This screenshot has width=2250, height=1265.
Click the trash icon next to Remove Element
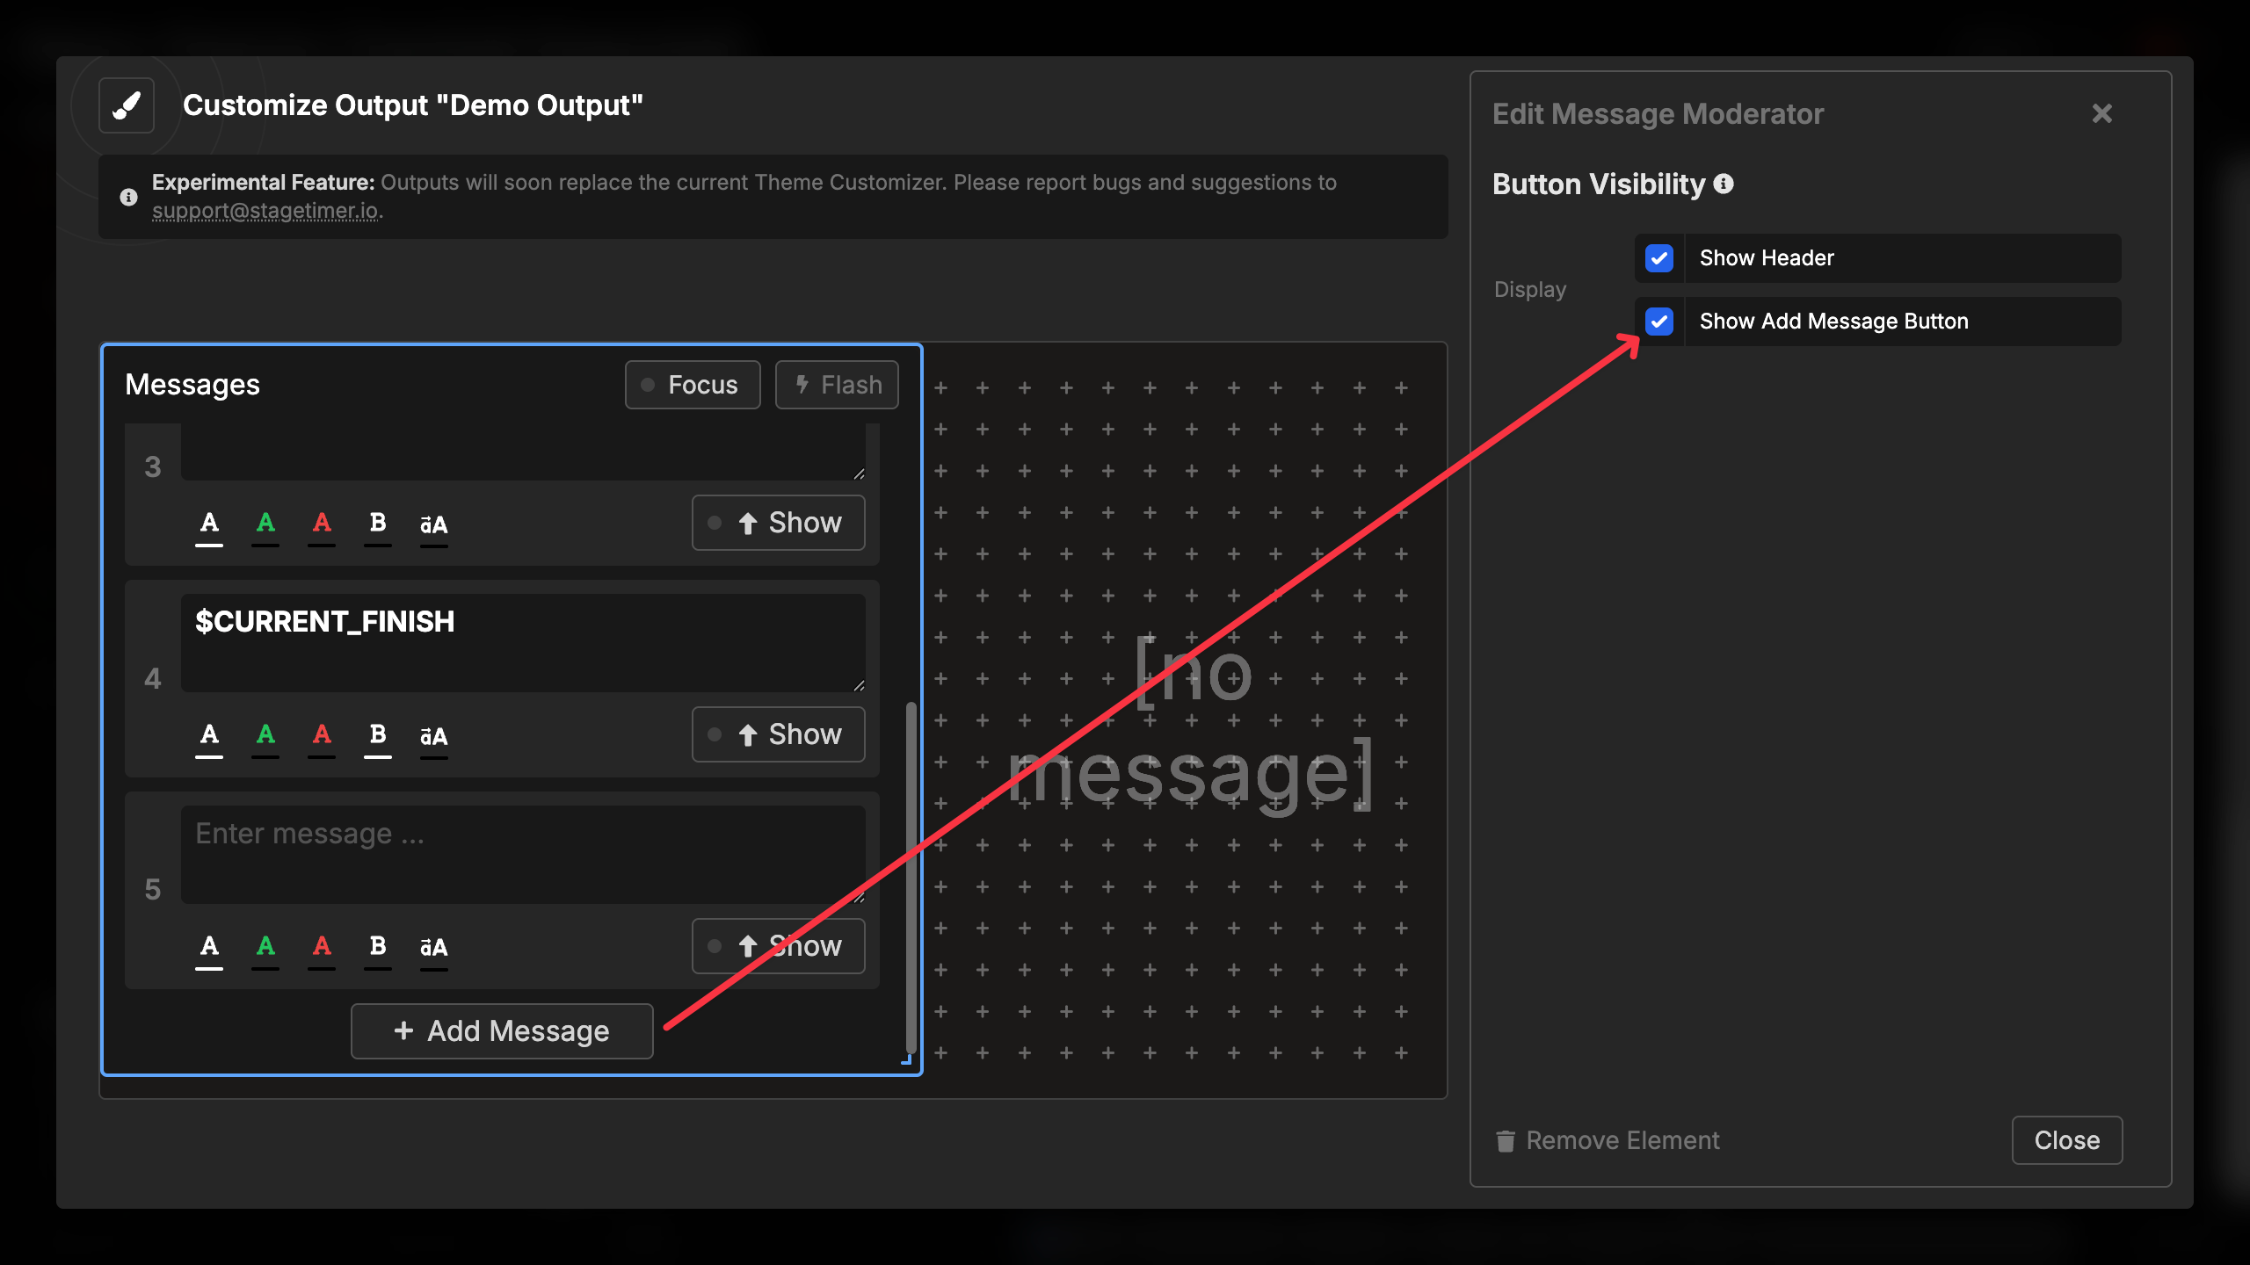(1505, 1139)
